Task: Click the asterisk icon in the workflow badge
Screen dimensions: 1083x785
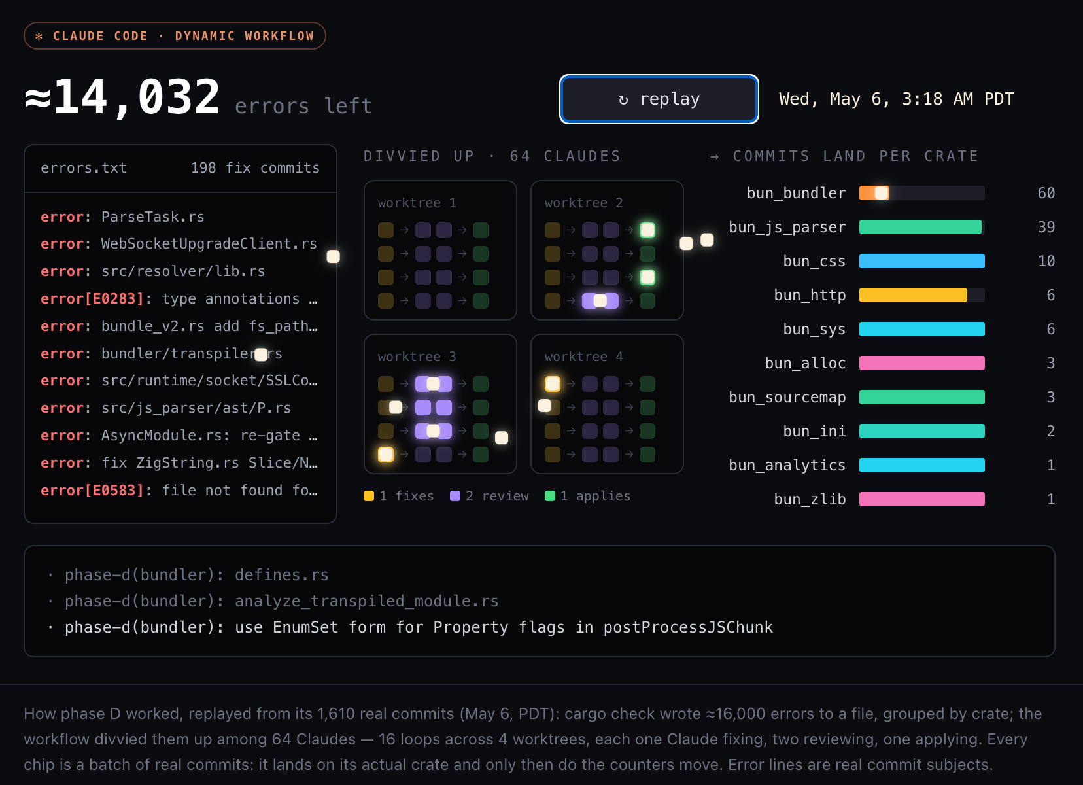Action: 39,36
